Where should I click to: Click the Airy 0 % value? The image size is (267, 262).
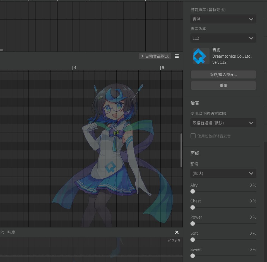click(253, 185)
